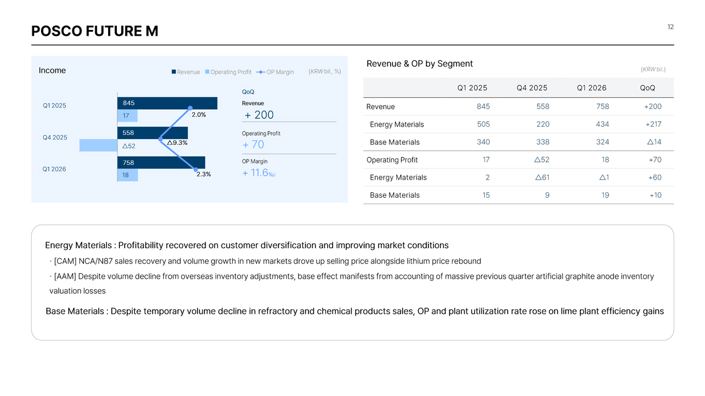This screenshot has width=705, height=396.
Task: Click the △52 operating profit bar in chart
Action: point(98,145)
